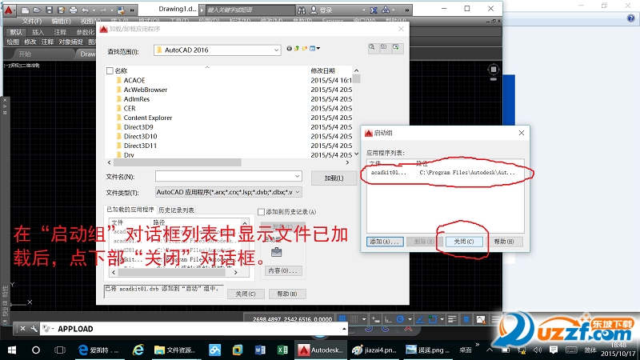The image size is (640, 360).
Task: Check the 'Add to history' checkbox
Action: 262,212
